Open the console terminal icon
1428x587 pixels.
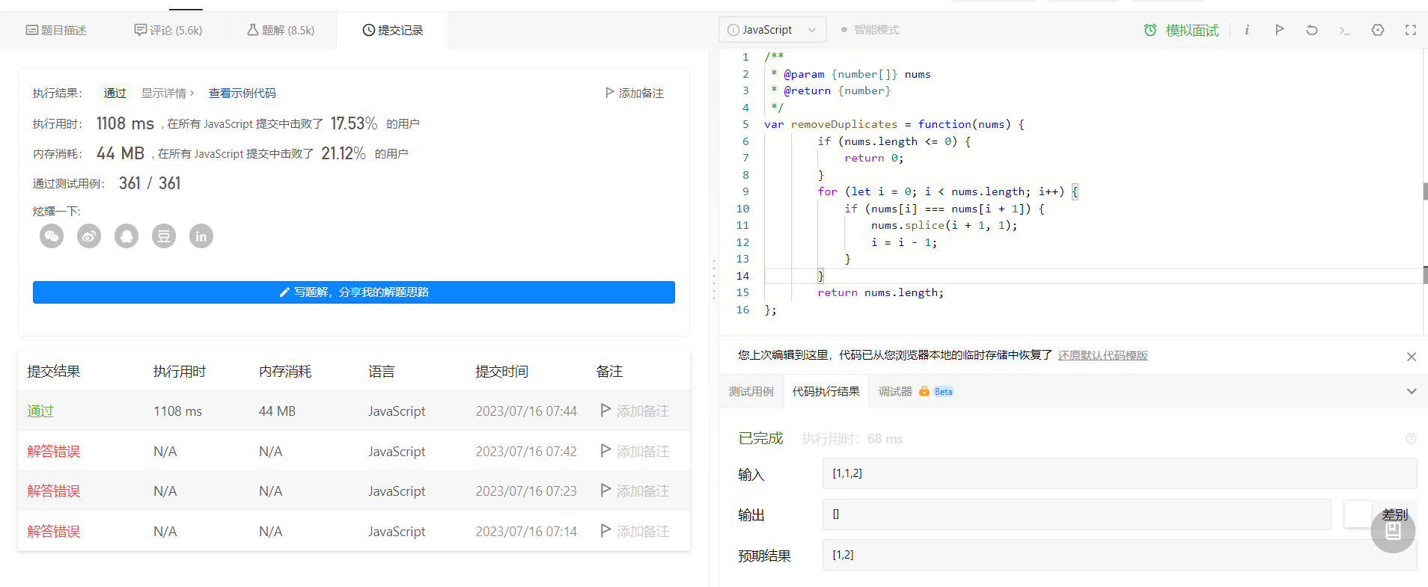(x=1345, y=30)
